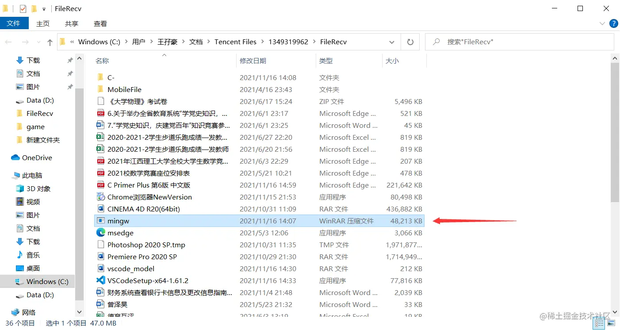Click the 搜索"FileRecv" search box
The height and width of the screenshot is (330, 620).
[x=520, y=42]
